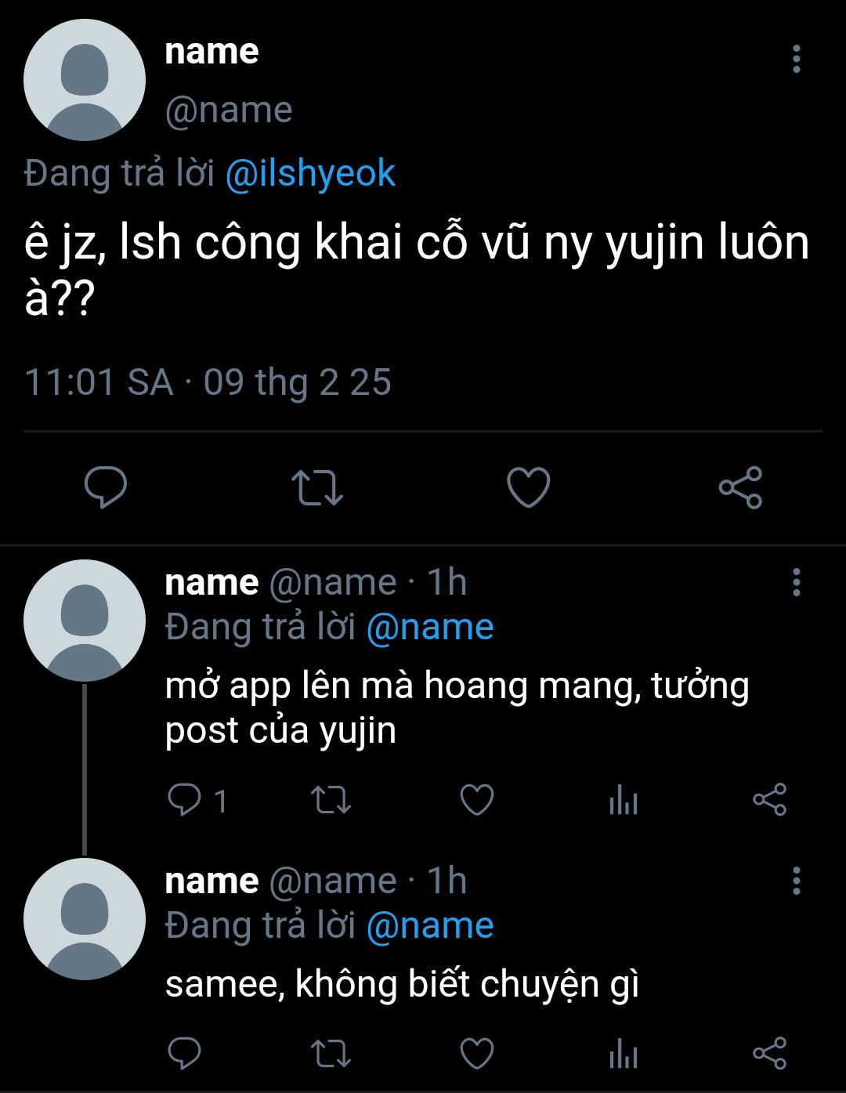Open the main tweet's three-dot menu

click(x=797, y=60)
